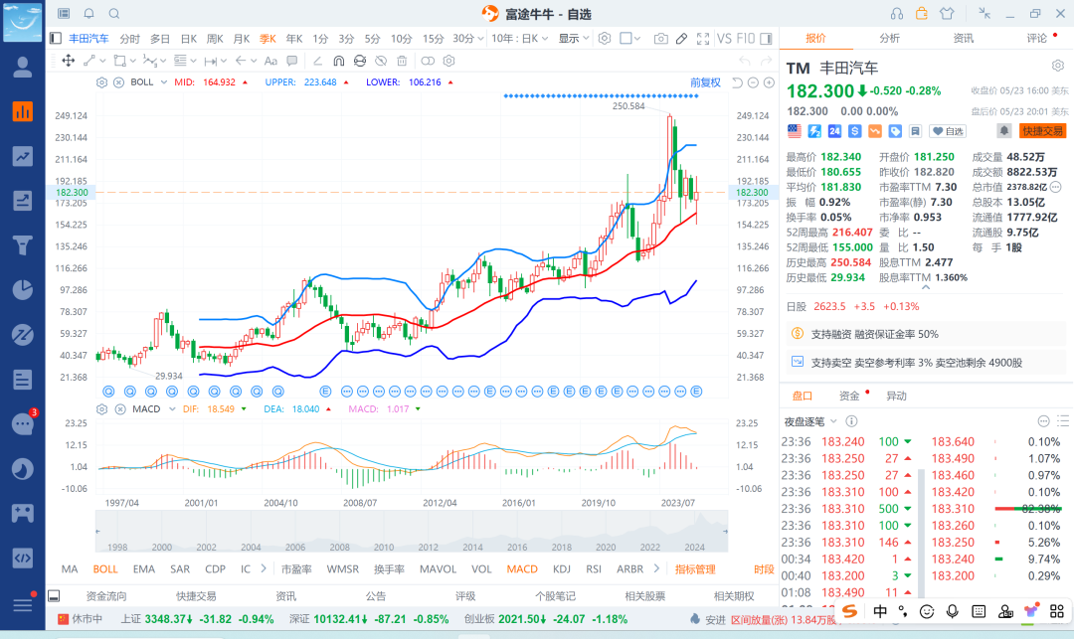
Task: Select the magnet snap tool
Action: coord(338,61)
